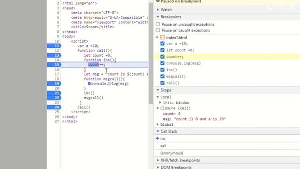The width and height of the screenshot is (300, 169).
Task: Collapse the Scope section
Action: tap(158, 90)
